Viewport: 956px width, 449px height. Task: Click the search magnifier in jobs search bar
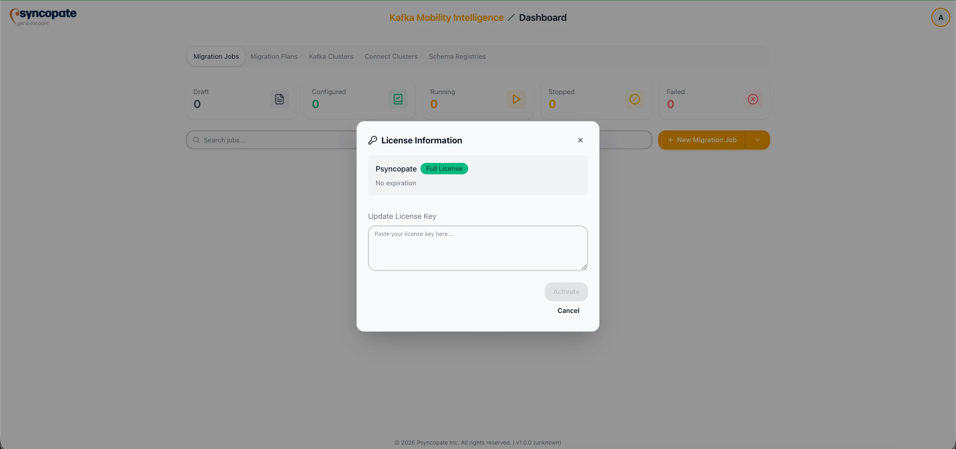tap(196, 140)
